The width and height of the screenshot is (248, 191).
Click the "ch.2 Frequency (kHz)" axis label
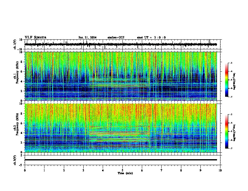pos(16,124)
